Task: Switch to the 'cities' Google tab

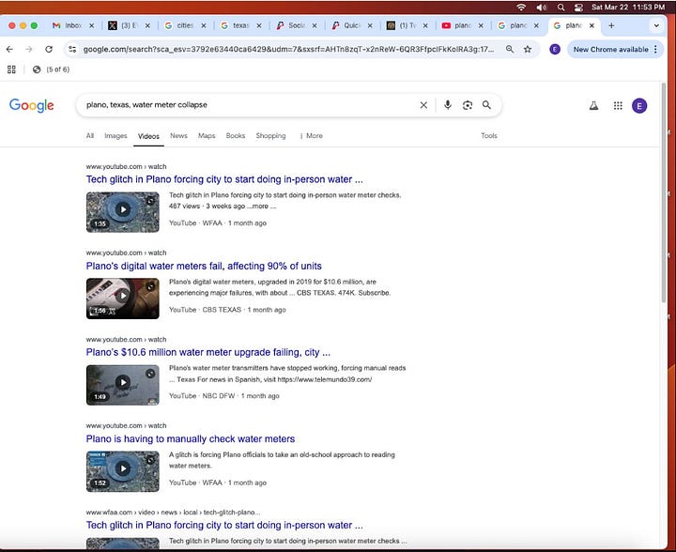Action: (x=185, y=26)
